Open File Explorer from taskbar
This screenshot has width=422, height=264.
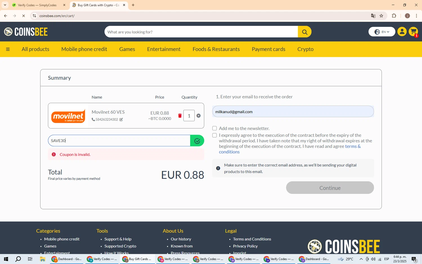[42, 259]
